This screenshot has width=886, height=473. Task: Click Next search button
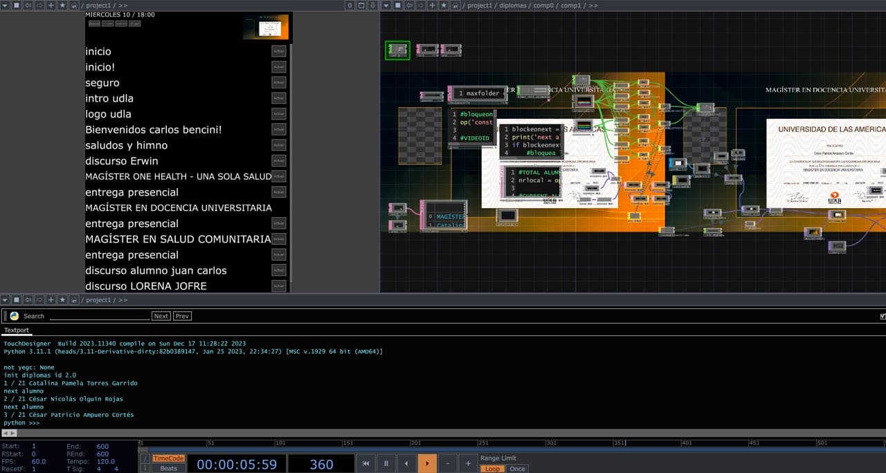[x=161, y=316]
